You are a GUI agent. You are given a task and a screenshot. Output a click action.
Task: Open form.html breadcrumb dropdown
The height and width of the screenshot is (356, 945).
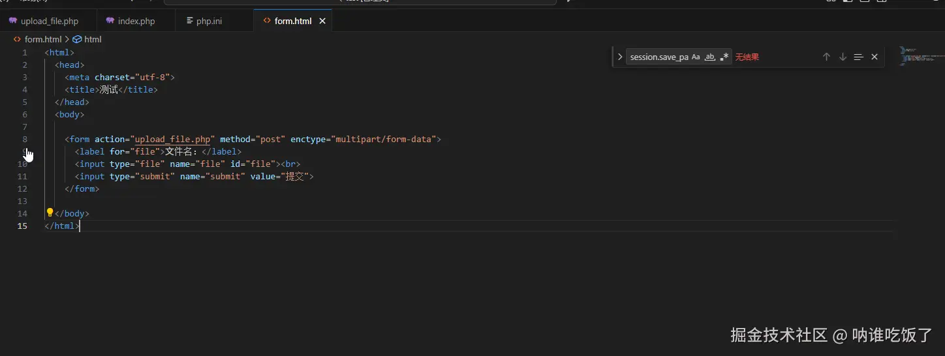pos(43,39)
